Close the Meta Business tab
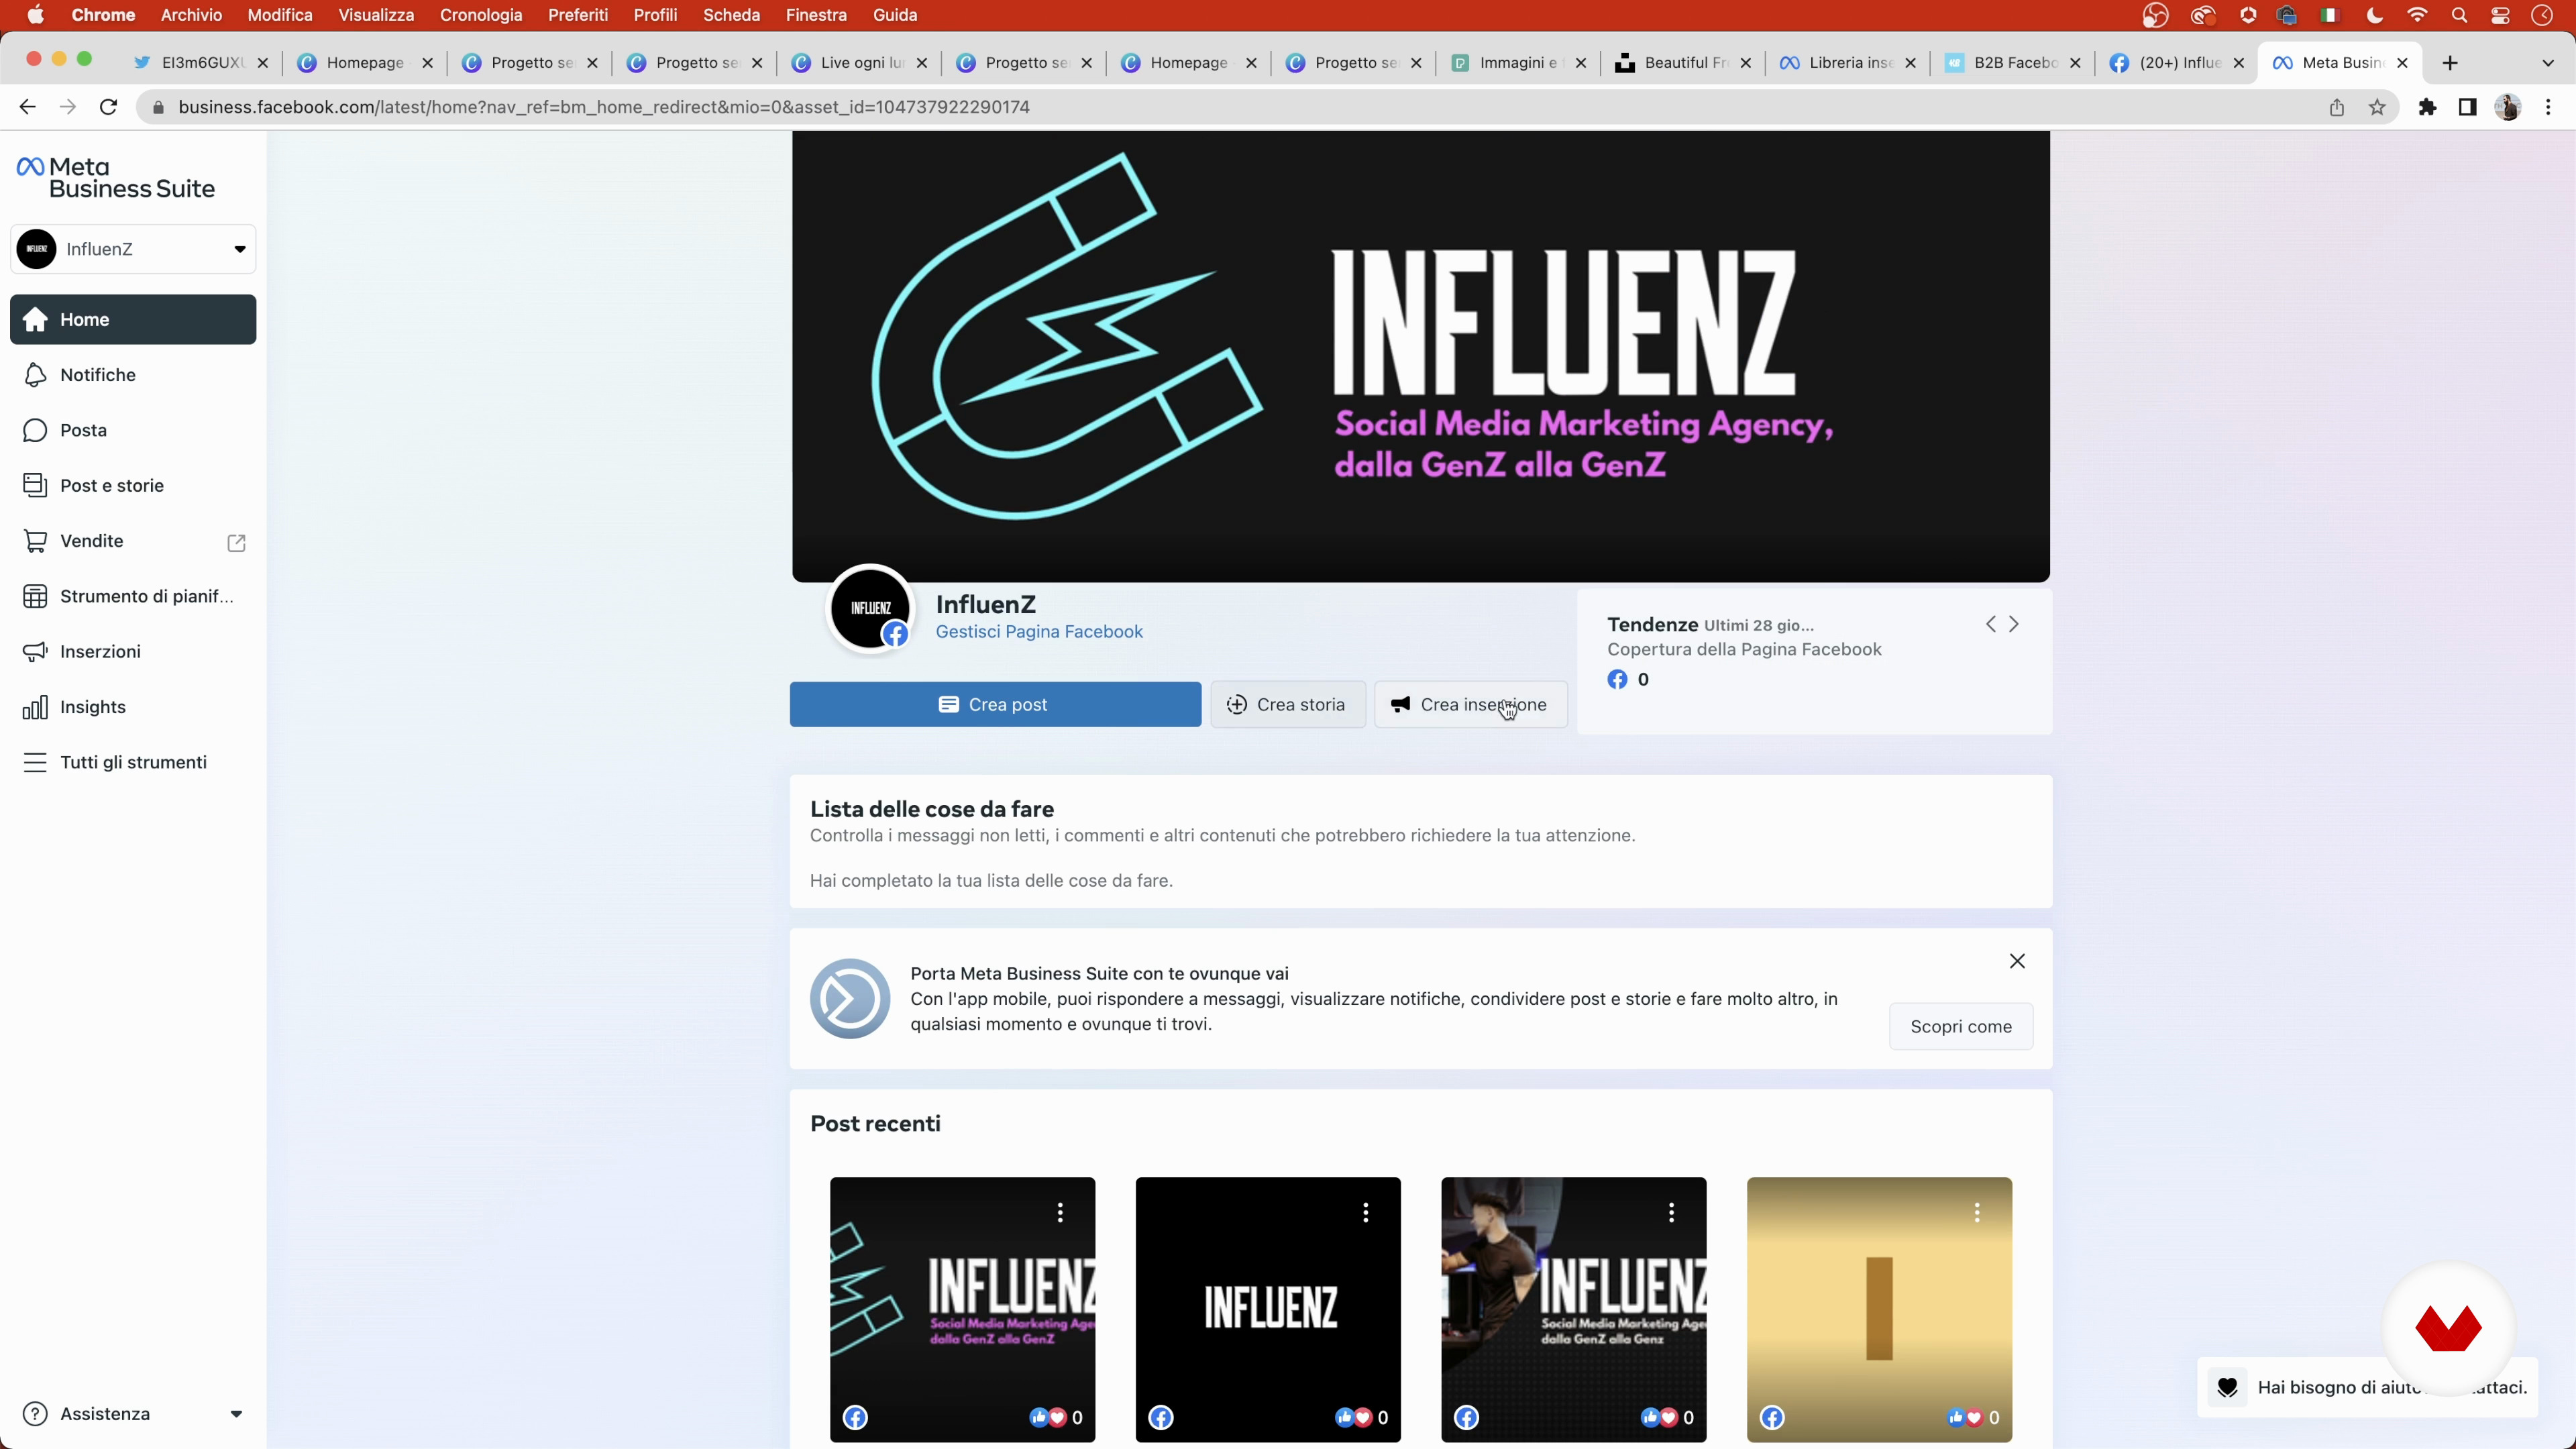Viewport: 2576px width, 1449px height. pyautogui.click(x=2402, y=63)
